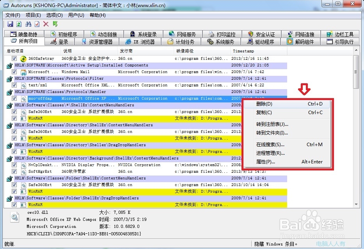Disable the NvCplDeskt NVIDIA entry checkbox

pos(14,165)
